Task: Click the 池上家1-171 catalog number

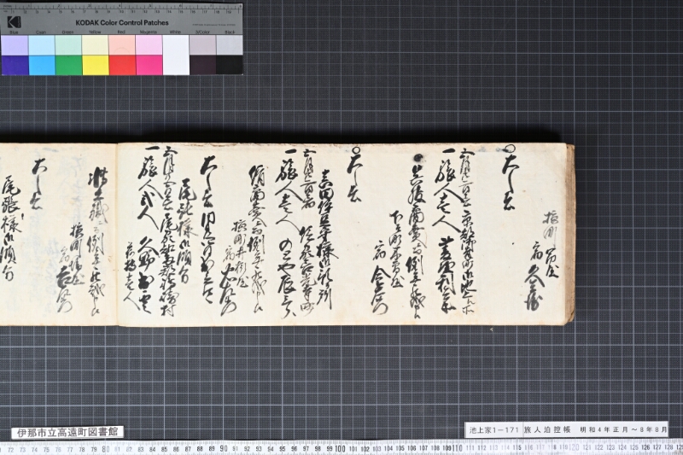Action: point(494,429)
